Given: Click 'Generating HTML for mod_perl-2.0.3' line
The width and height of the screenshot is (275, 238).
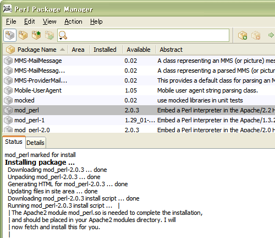Looking at the screenshot, I should pyautogui.click(x=68, y=184).
